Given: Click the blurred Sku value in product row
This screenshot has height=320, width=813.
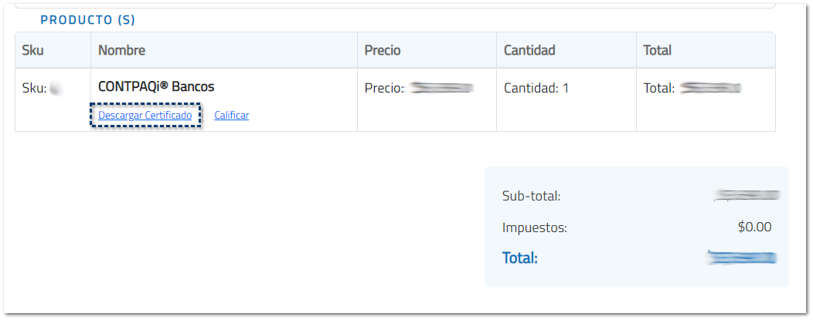Looking at the screenshot, I should [x=56, y=89].
